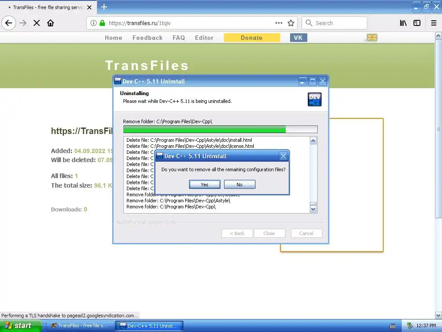Click the green padlock security icon
The image size is (442, 332).
tap(102, 23)
